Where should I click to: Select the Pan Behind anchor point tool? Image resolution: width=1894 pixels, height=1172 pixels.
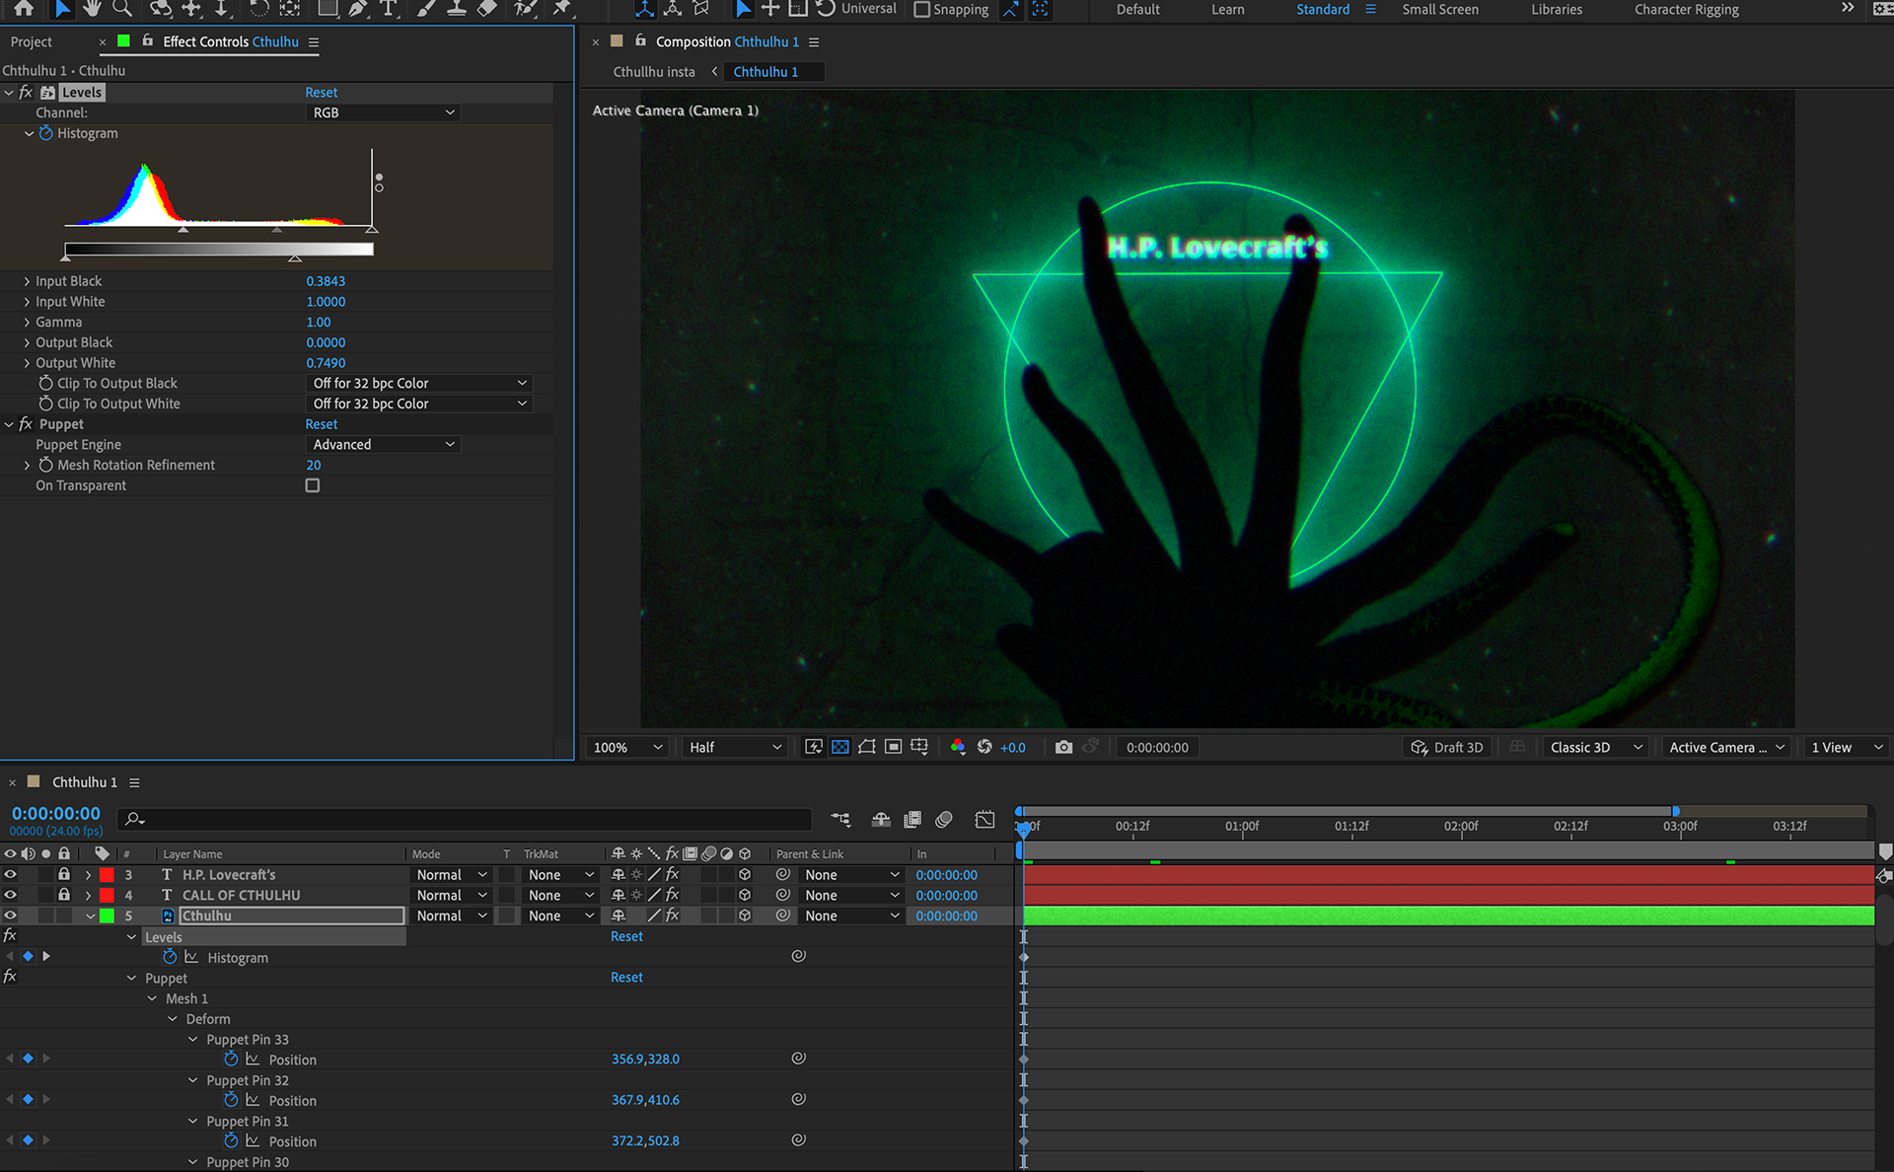[290, 8]
